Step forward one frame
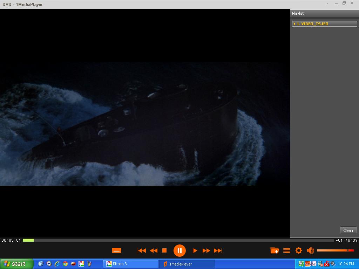Screen dimensions: 359x269 (195, 250)
